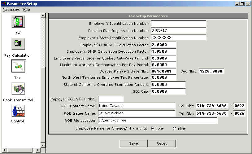Click the Pension Plan Registration Number field
Viewport: 252px width, 154px height.
pos(178,30)
